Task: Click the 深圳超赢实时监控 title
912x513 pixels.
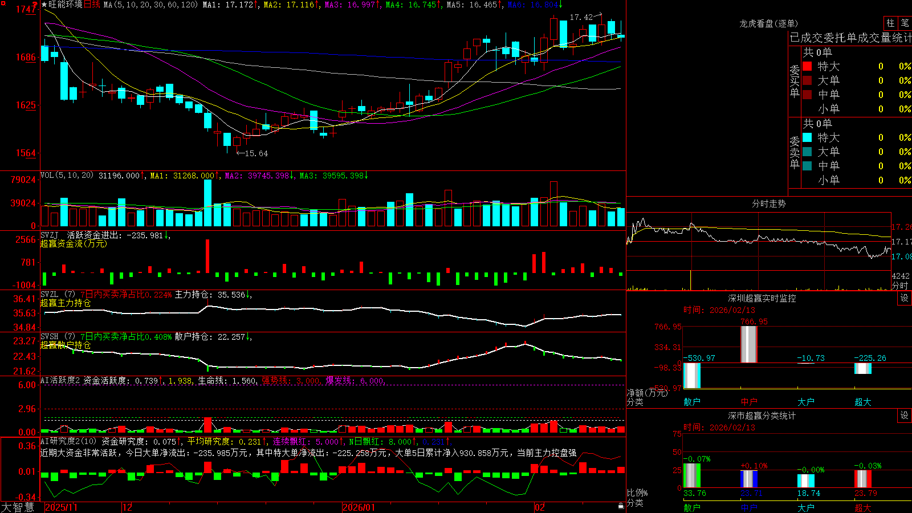Action: click(762, 298)
